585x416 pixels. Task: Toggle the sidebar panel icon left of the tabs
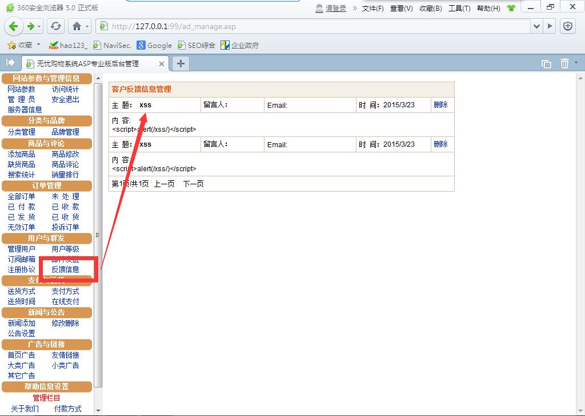pos(10,63)
